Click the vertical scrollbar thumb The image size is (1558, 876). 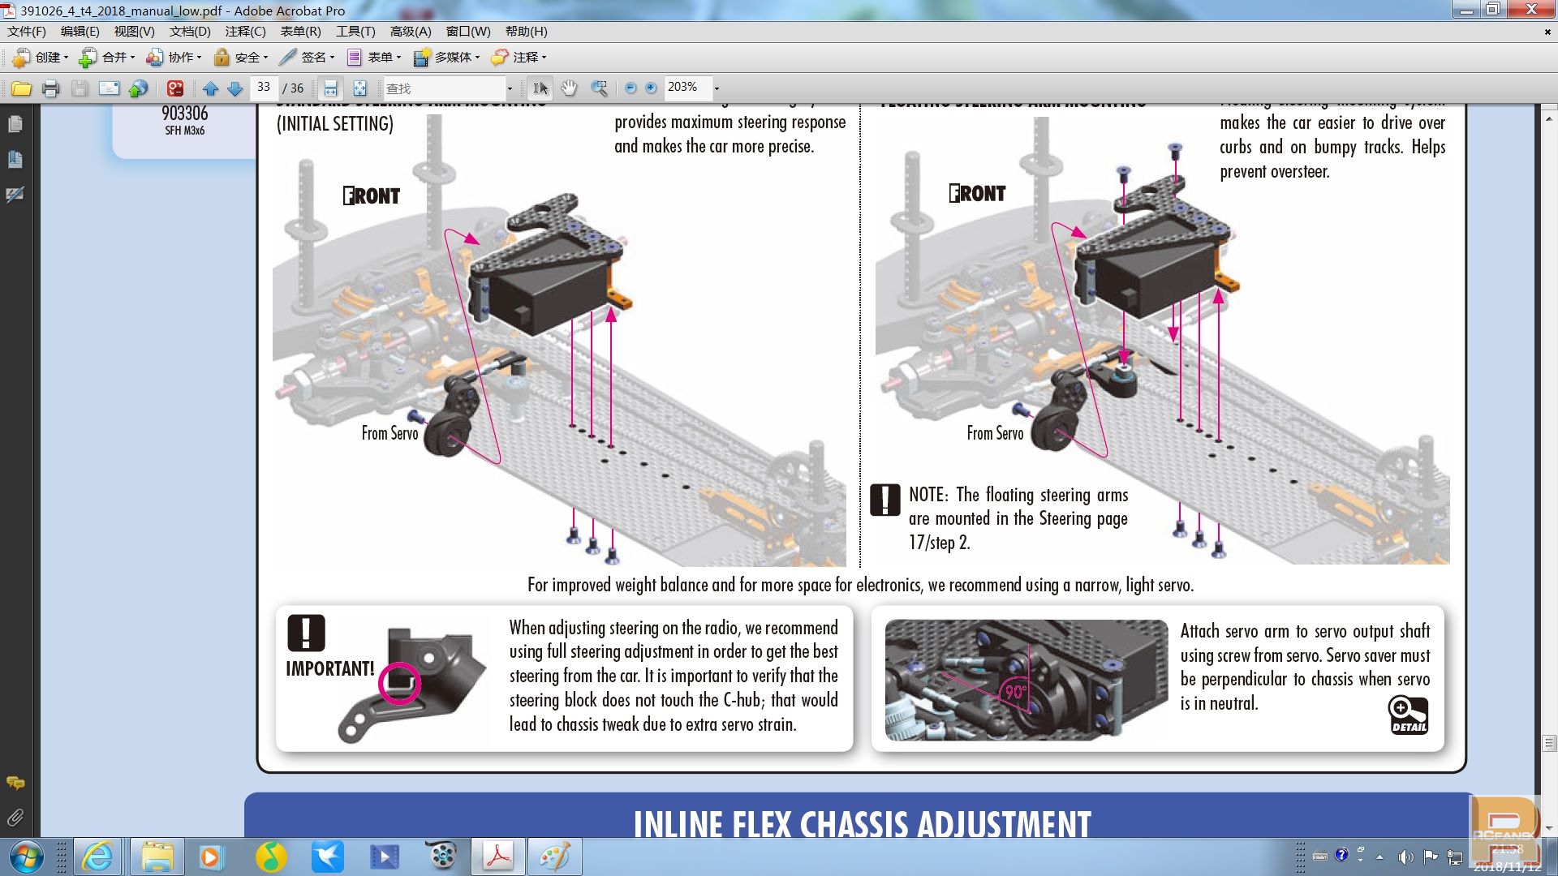pos(1549,743)
